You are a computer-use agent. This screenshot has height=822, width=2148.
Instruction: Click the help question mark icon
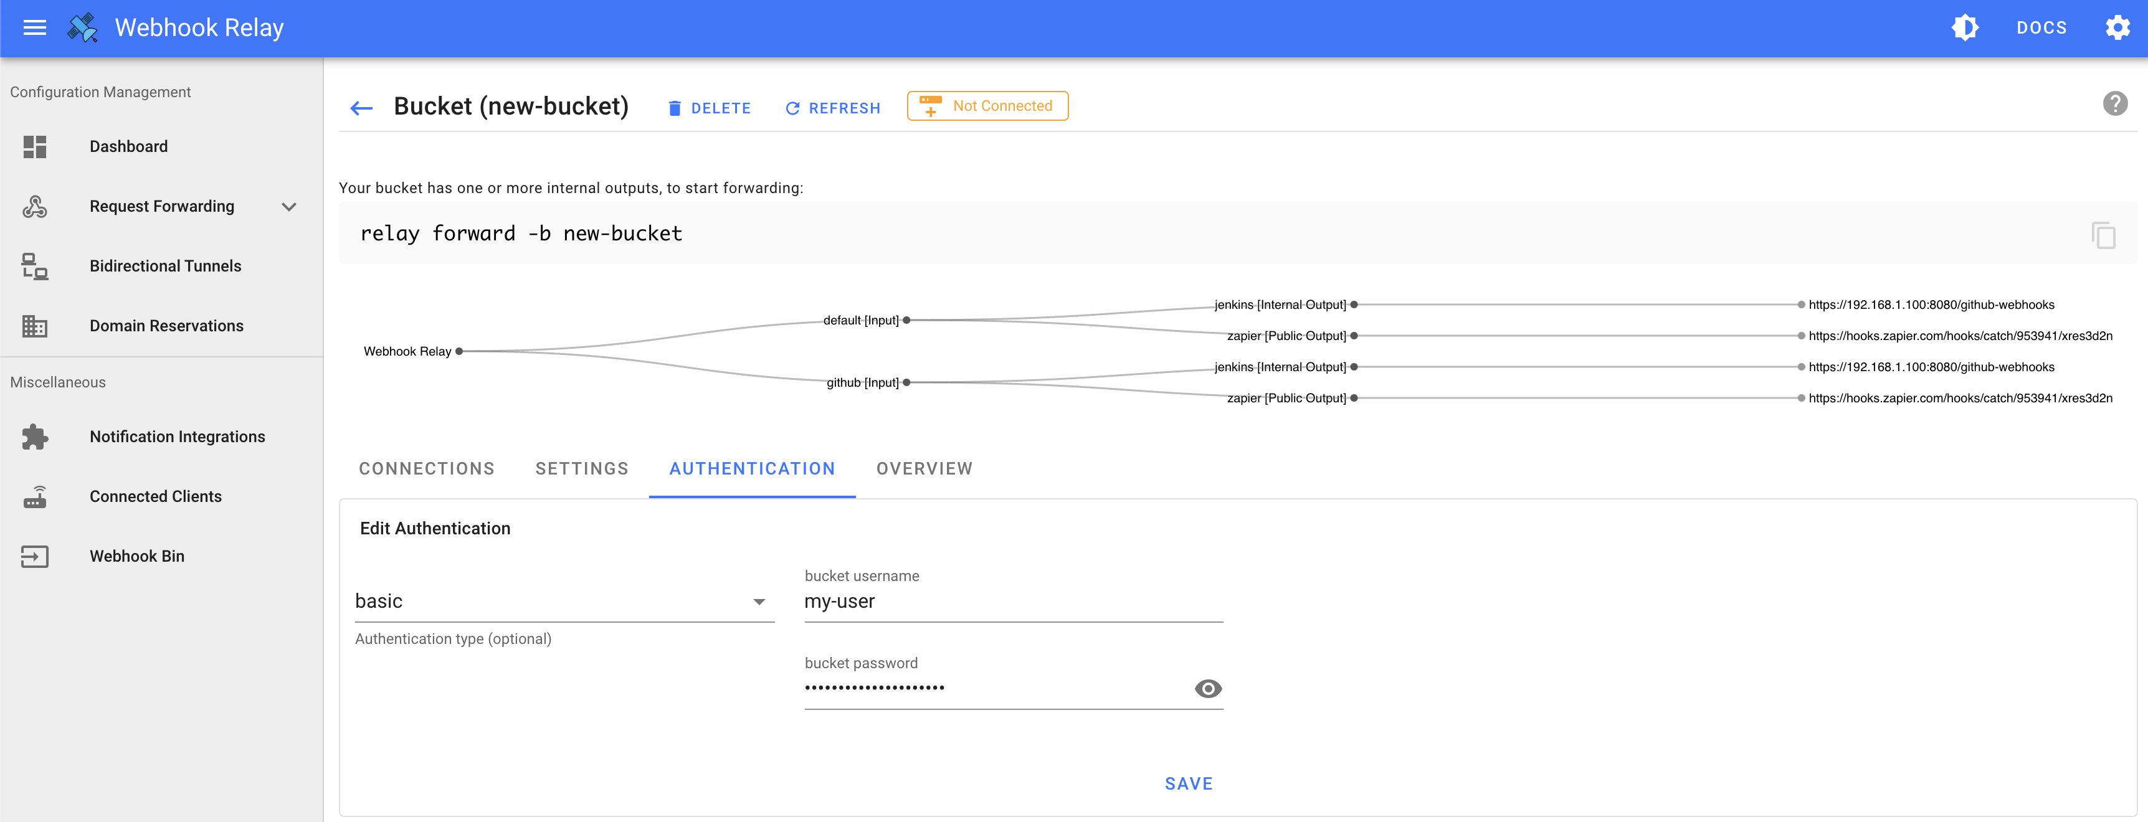point(2116,103)
